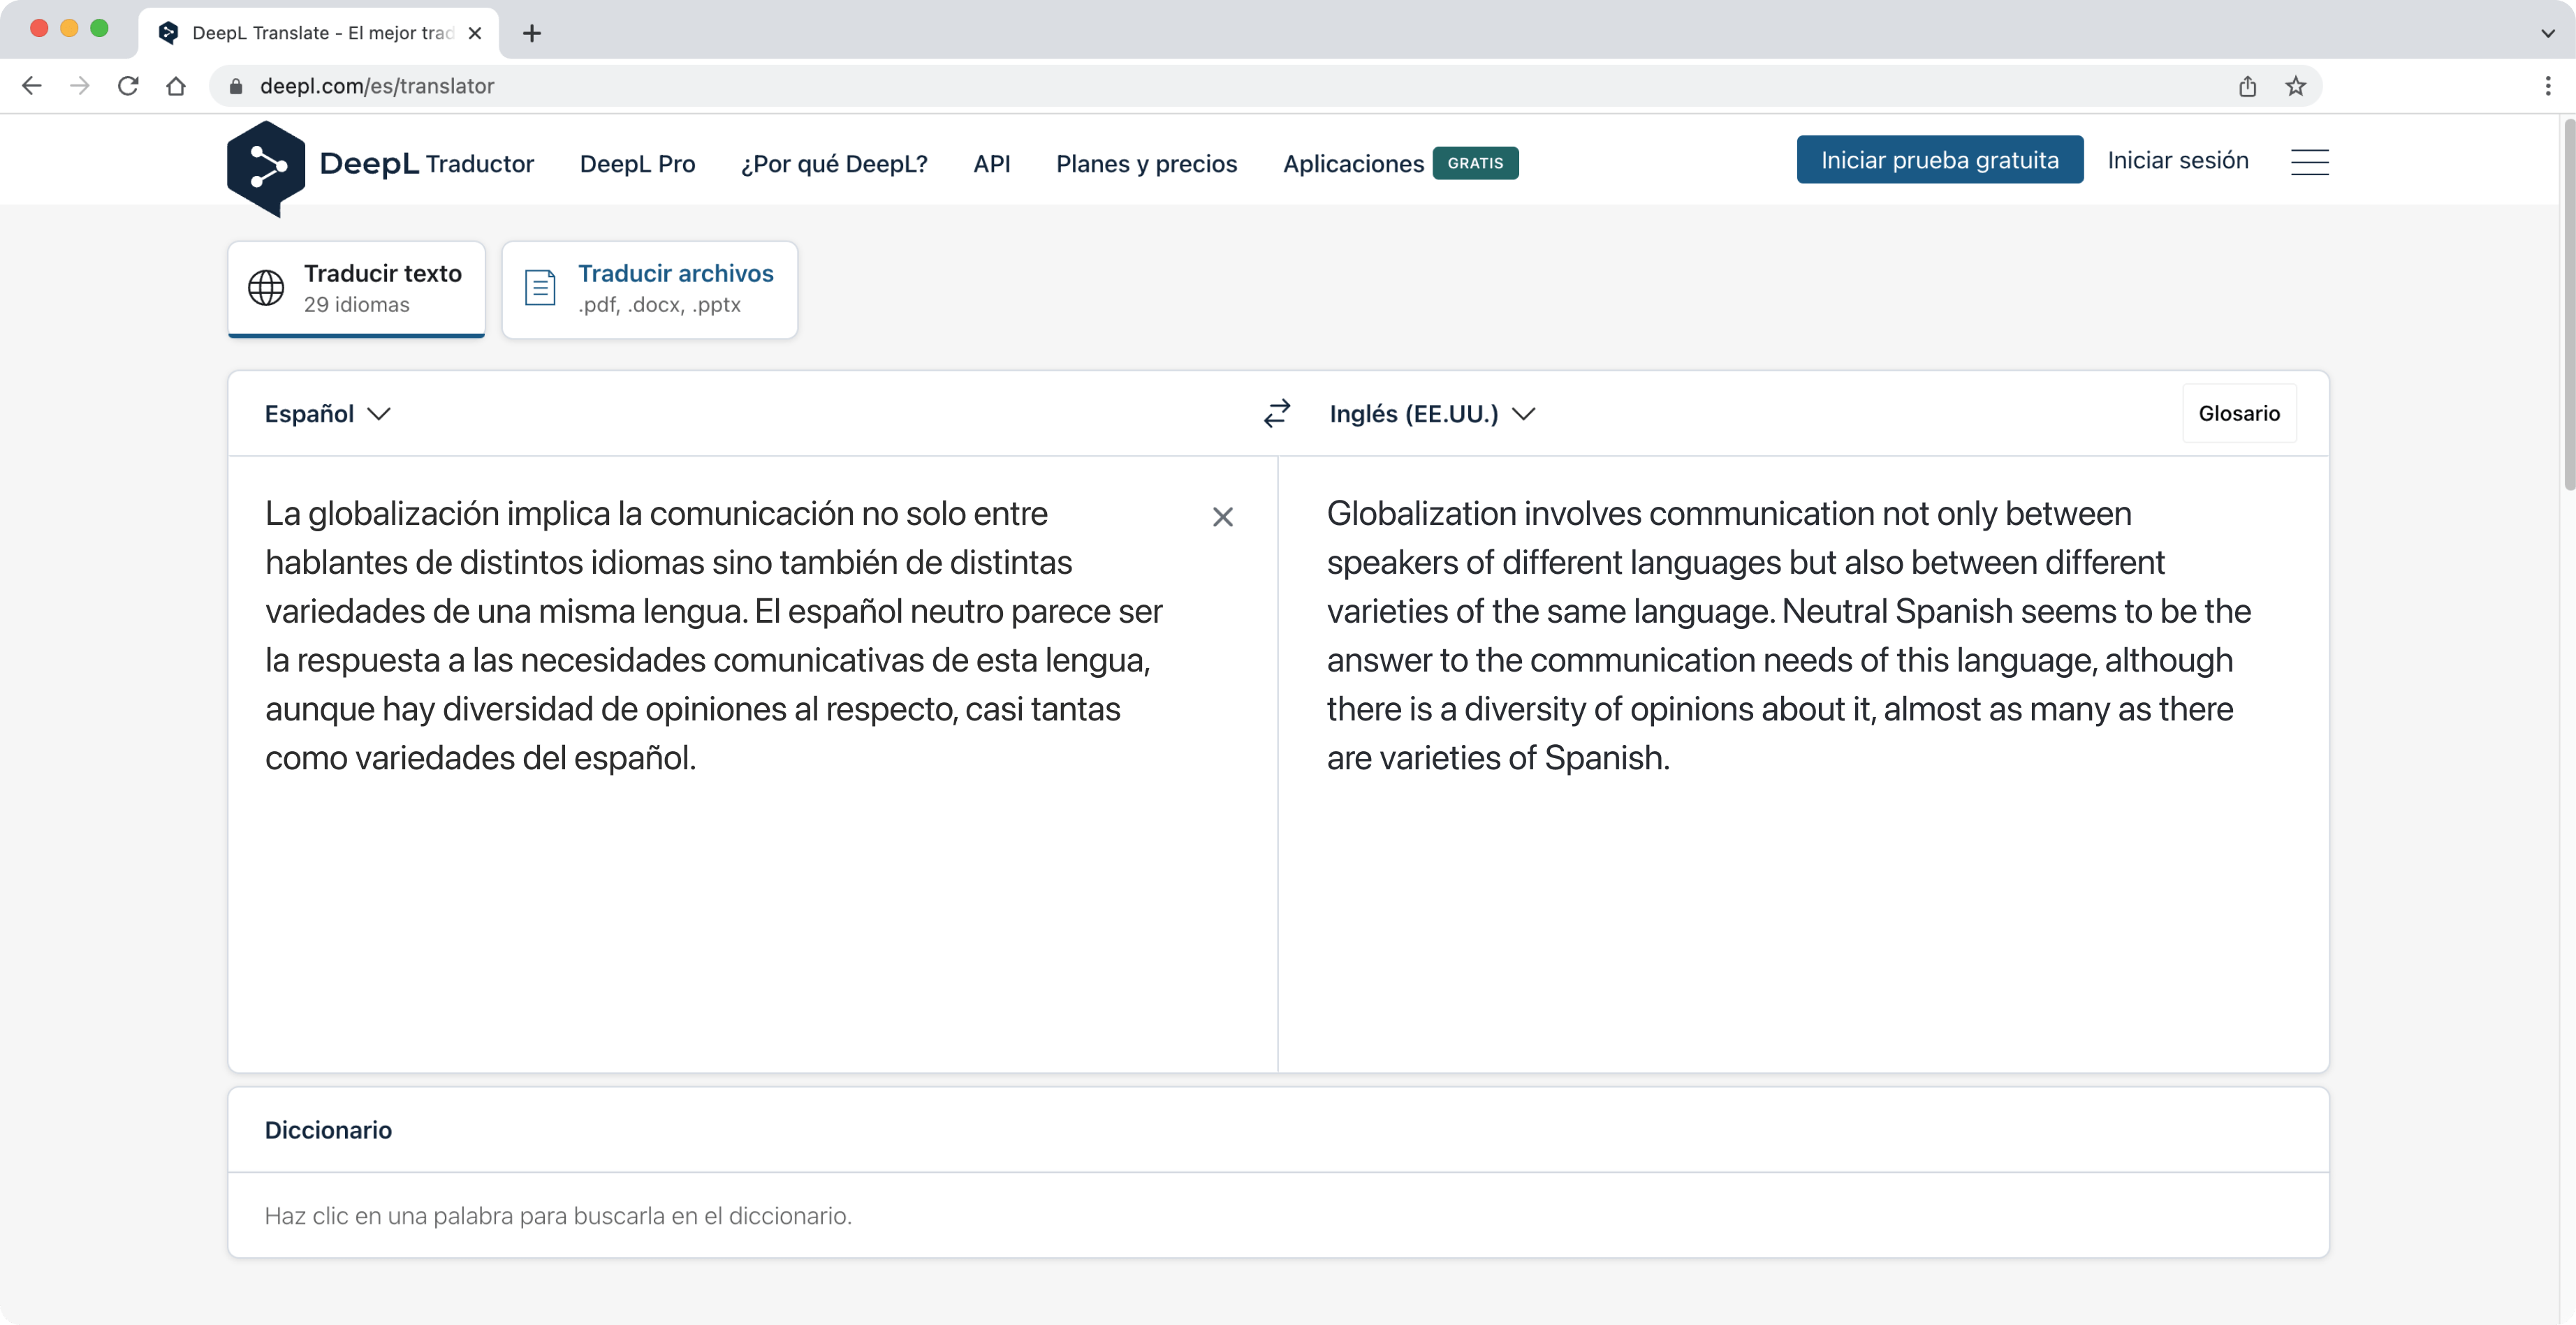Reload the current page
2576x1325 pixels.
tap(128, 86)
